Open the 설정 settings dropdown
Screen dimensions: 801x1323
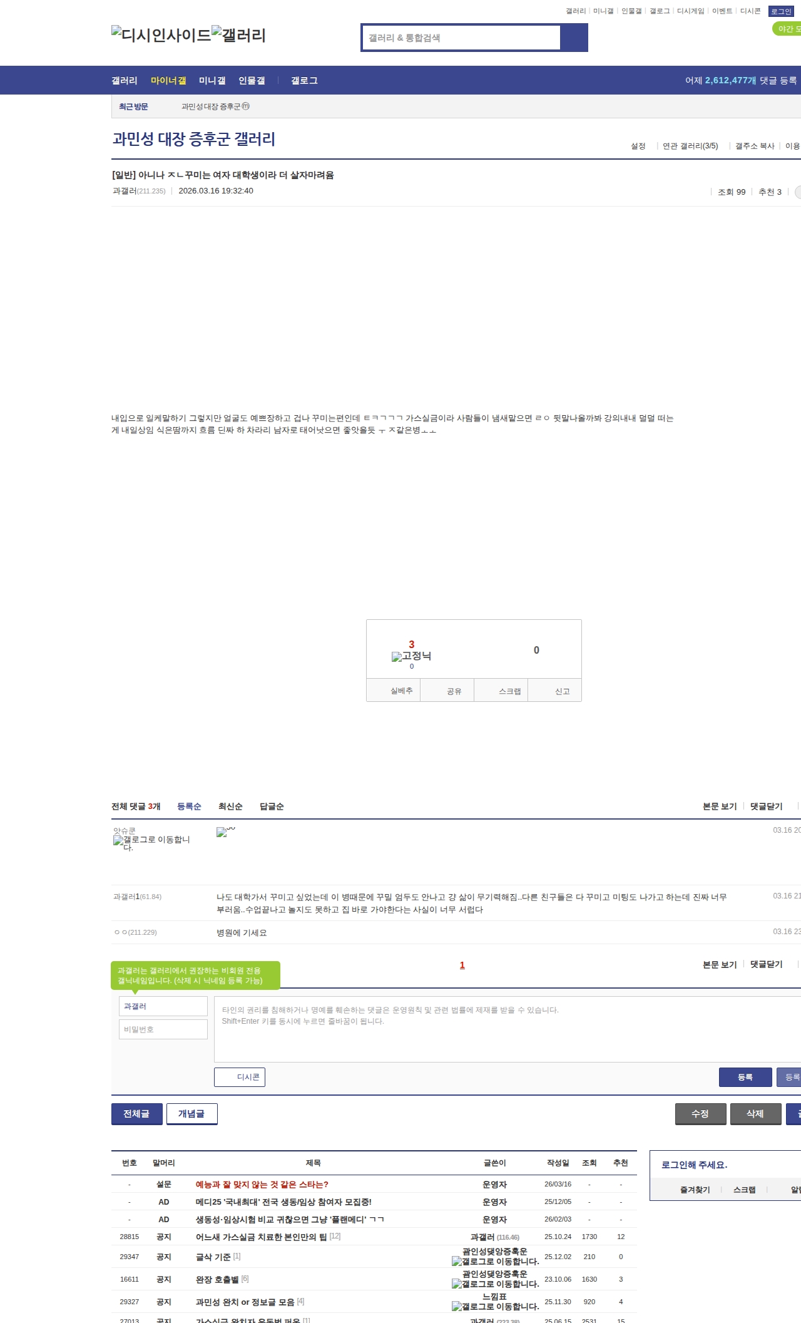click(x=638, y=146)
